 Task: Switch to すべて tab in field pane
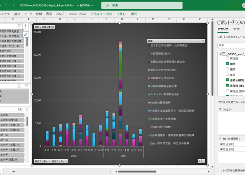[x=237, y=29]
